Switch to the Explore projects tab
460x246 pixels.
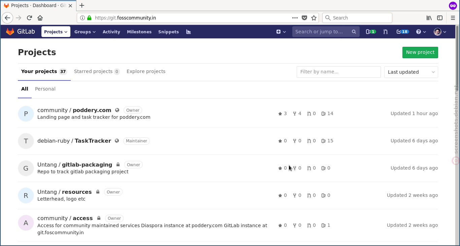pyautogui.click(x=146, y=71)
